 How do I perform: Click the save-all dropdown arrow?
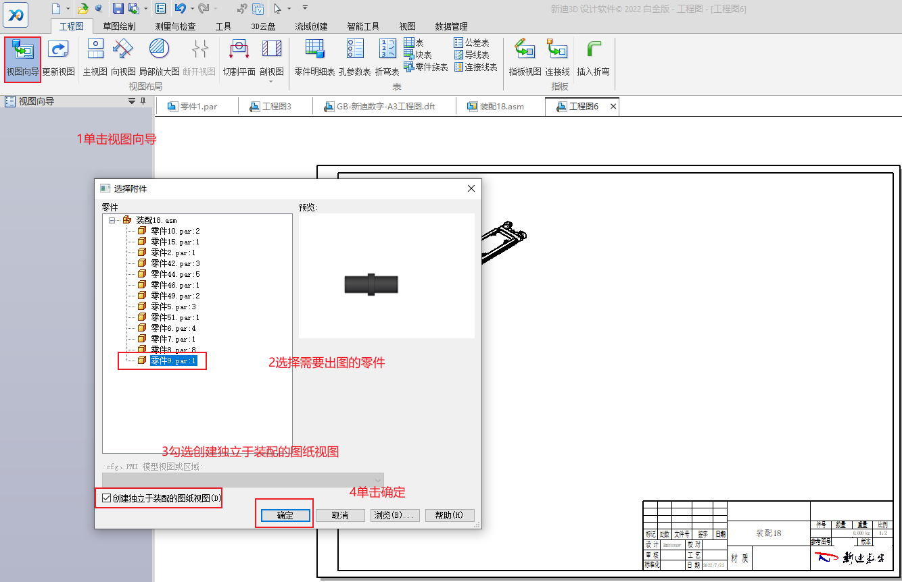pos(146,9)
